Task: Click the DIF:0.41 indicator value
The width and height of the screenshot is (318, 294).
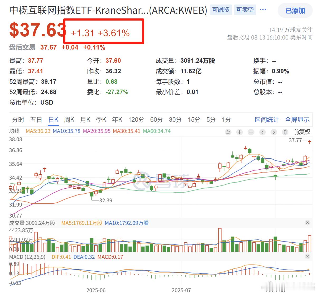Action: point(61,257)
